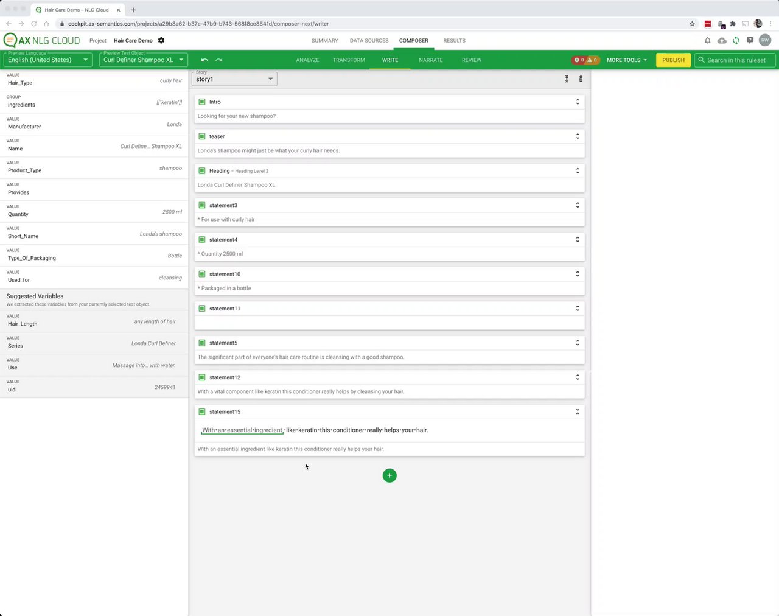Reload the page in the browser
The image size is (779, 616).
pyautogui.click(x=33, y=24)
